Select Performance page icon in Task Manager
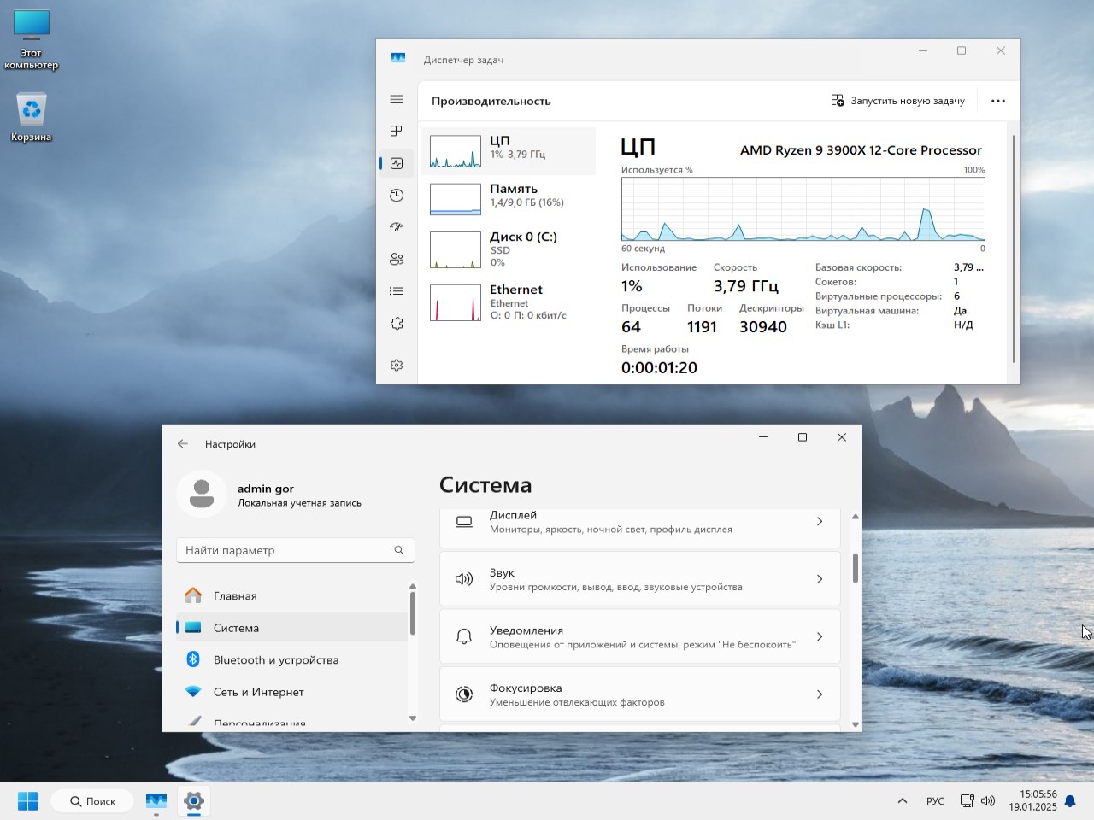The image size is (1094, 820). tap(397, 163)
